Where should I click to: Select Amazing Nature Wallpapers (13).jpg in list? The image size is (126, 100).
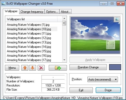29,42
